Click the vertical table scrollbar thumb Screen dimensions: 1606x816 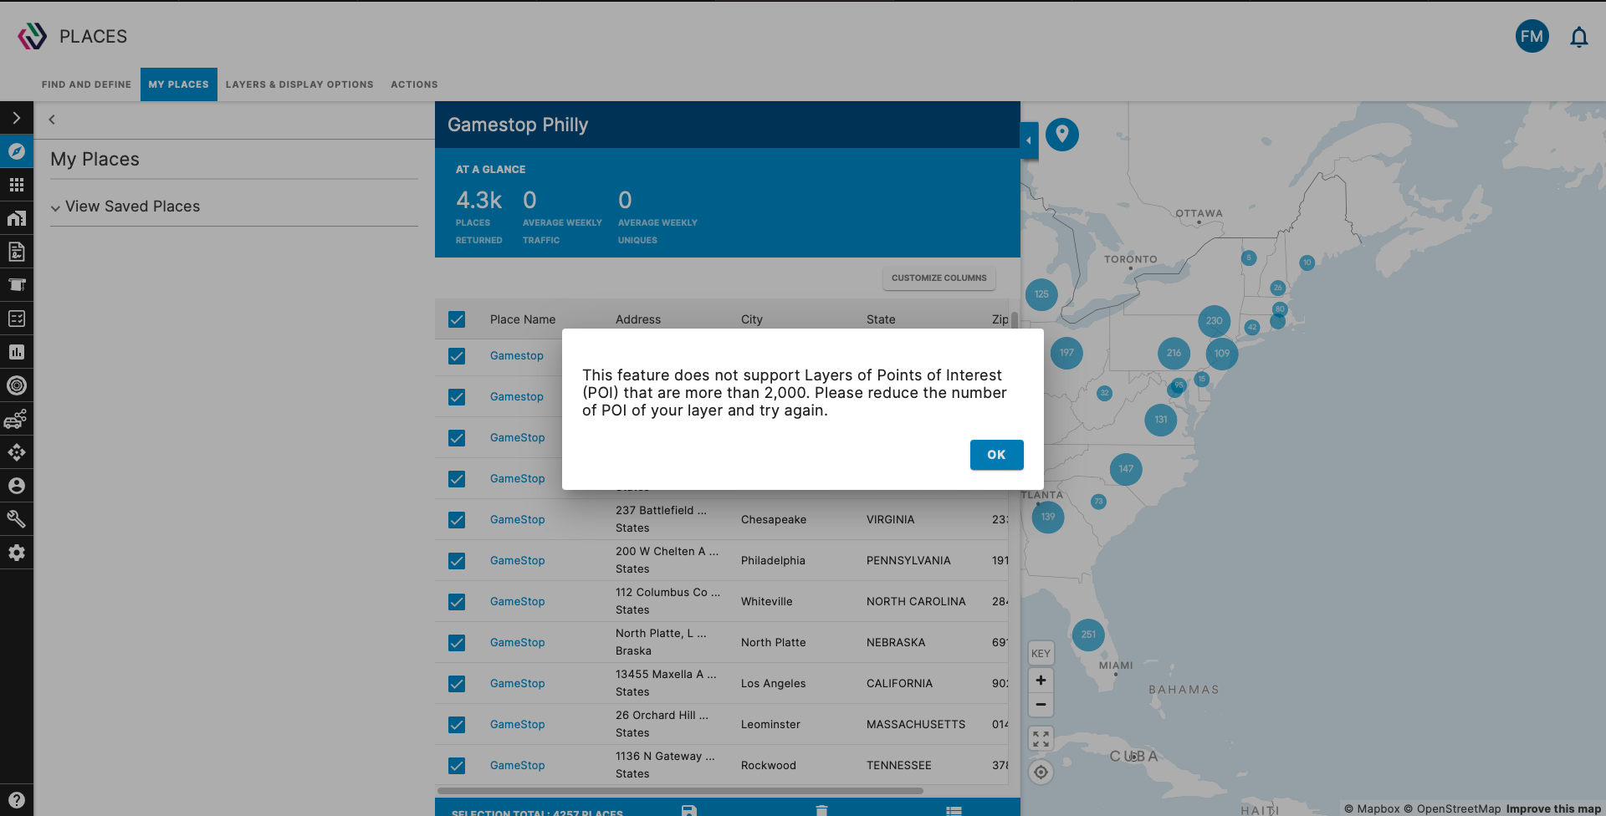click(x=1014, y=320)
